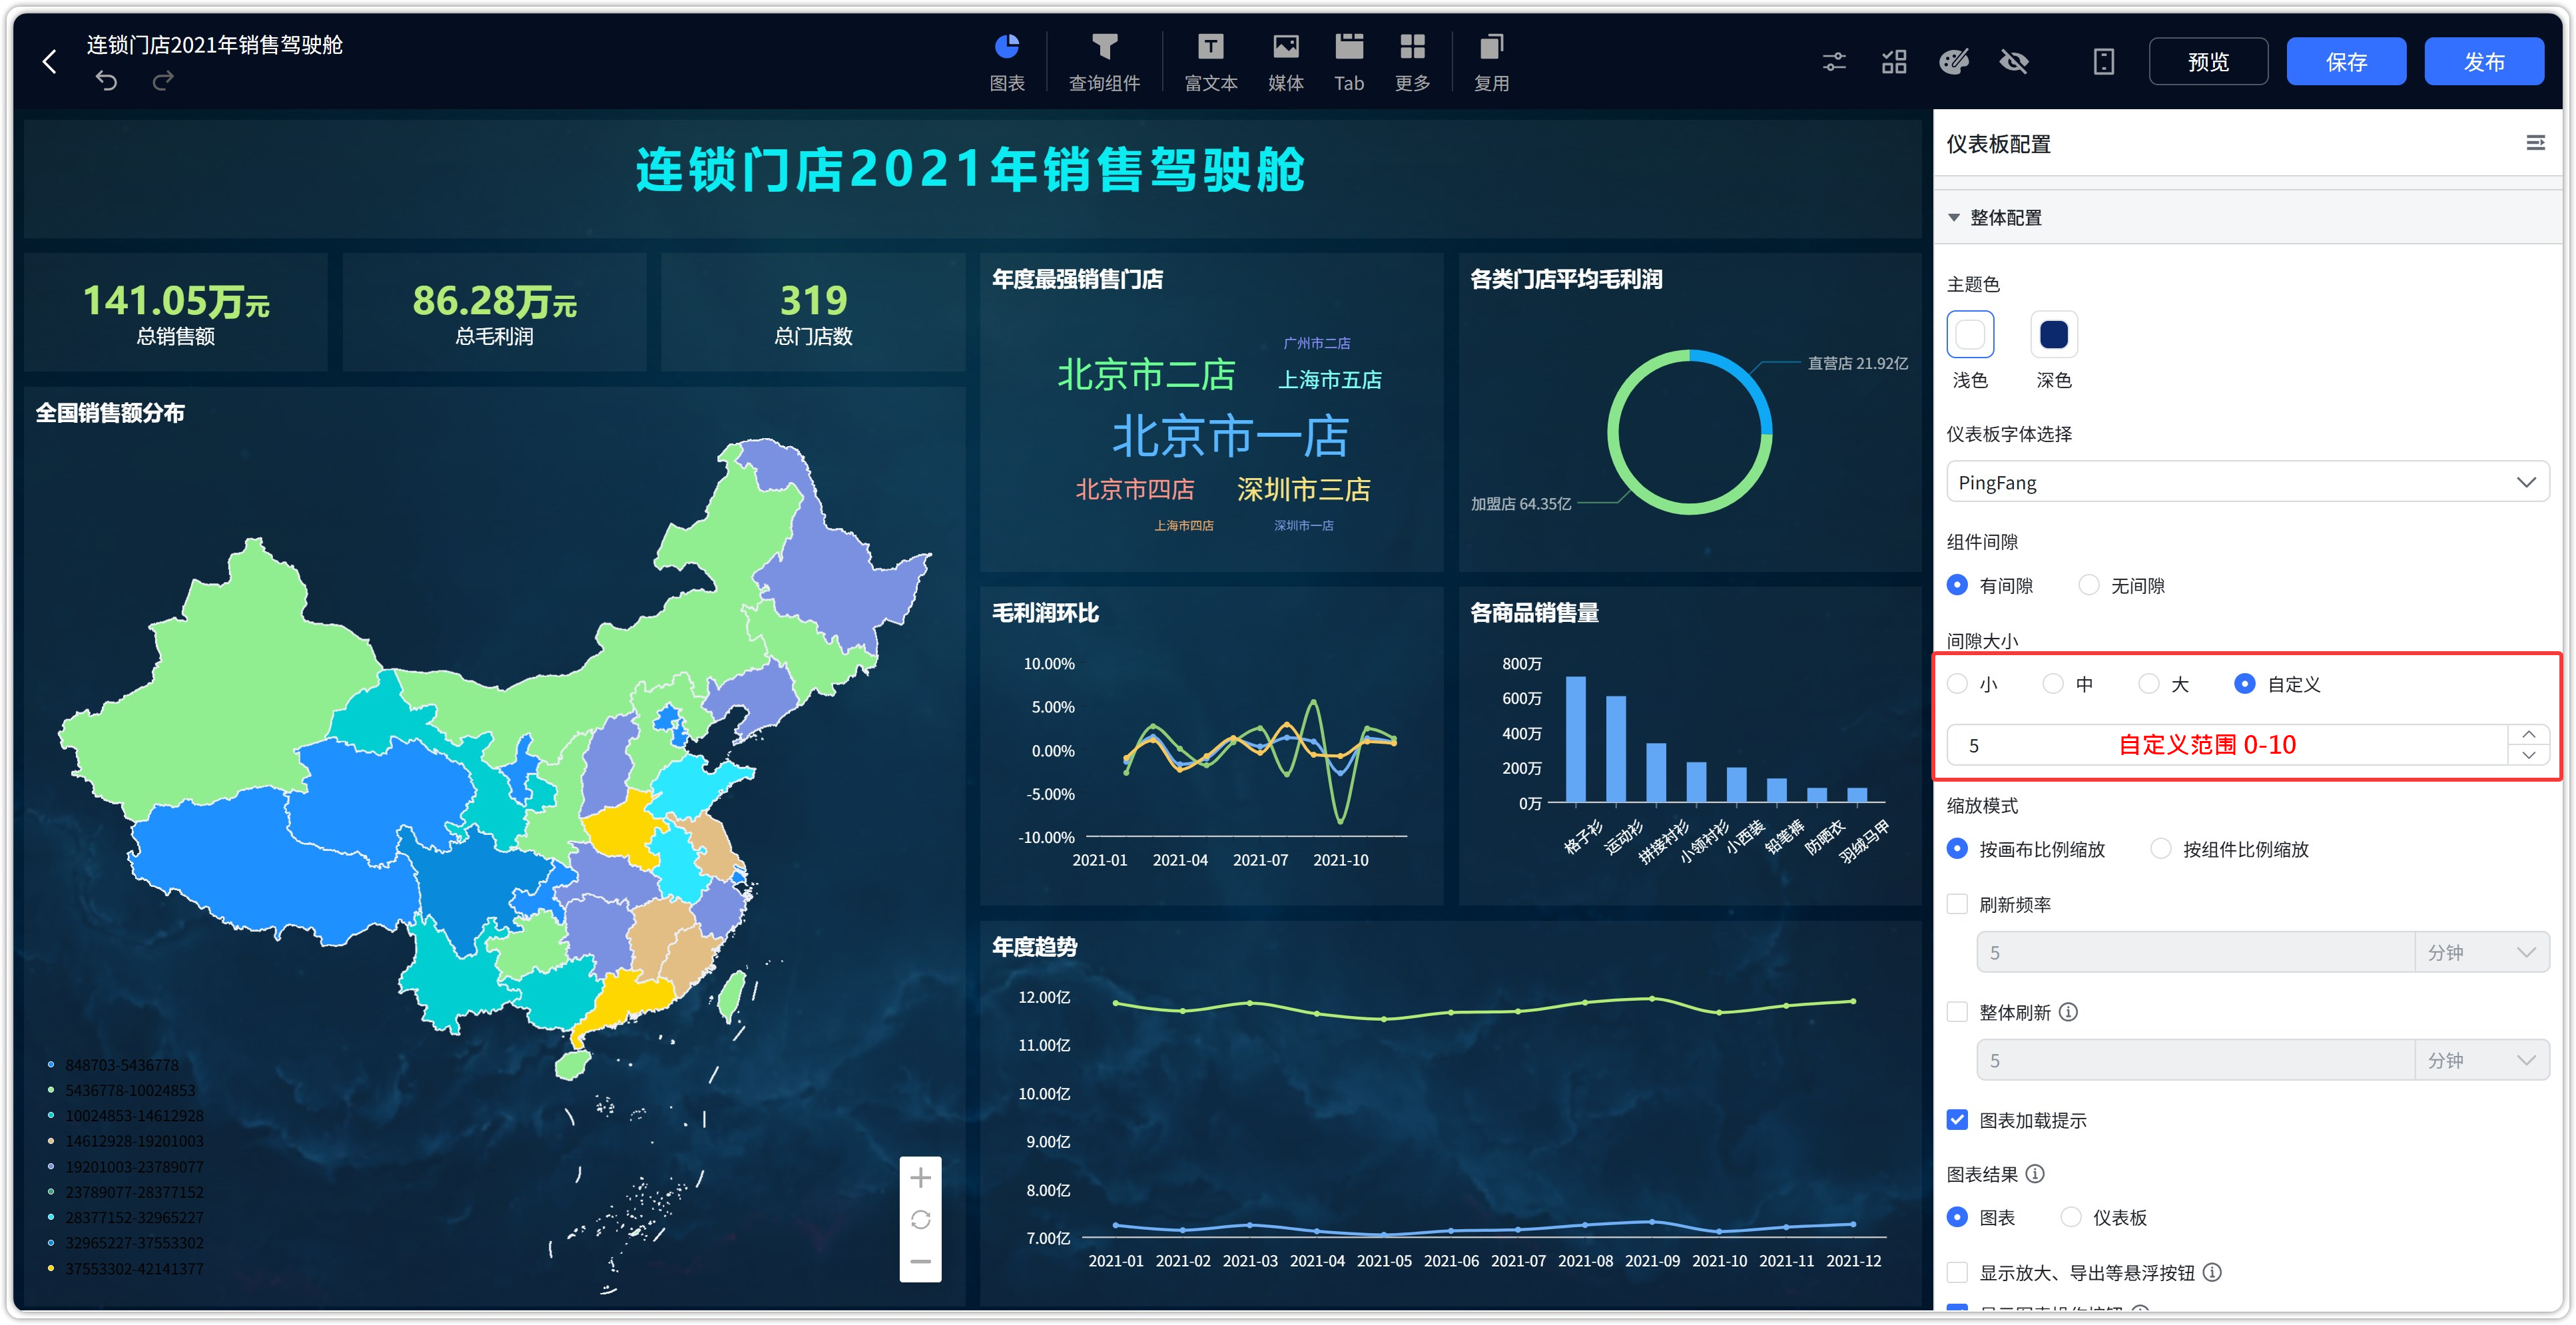Click the 整体刷新 interval input field
The height and width of the screenshot is (1325, 2576).
pos(2196,1060)
